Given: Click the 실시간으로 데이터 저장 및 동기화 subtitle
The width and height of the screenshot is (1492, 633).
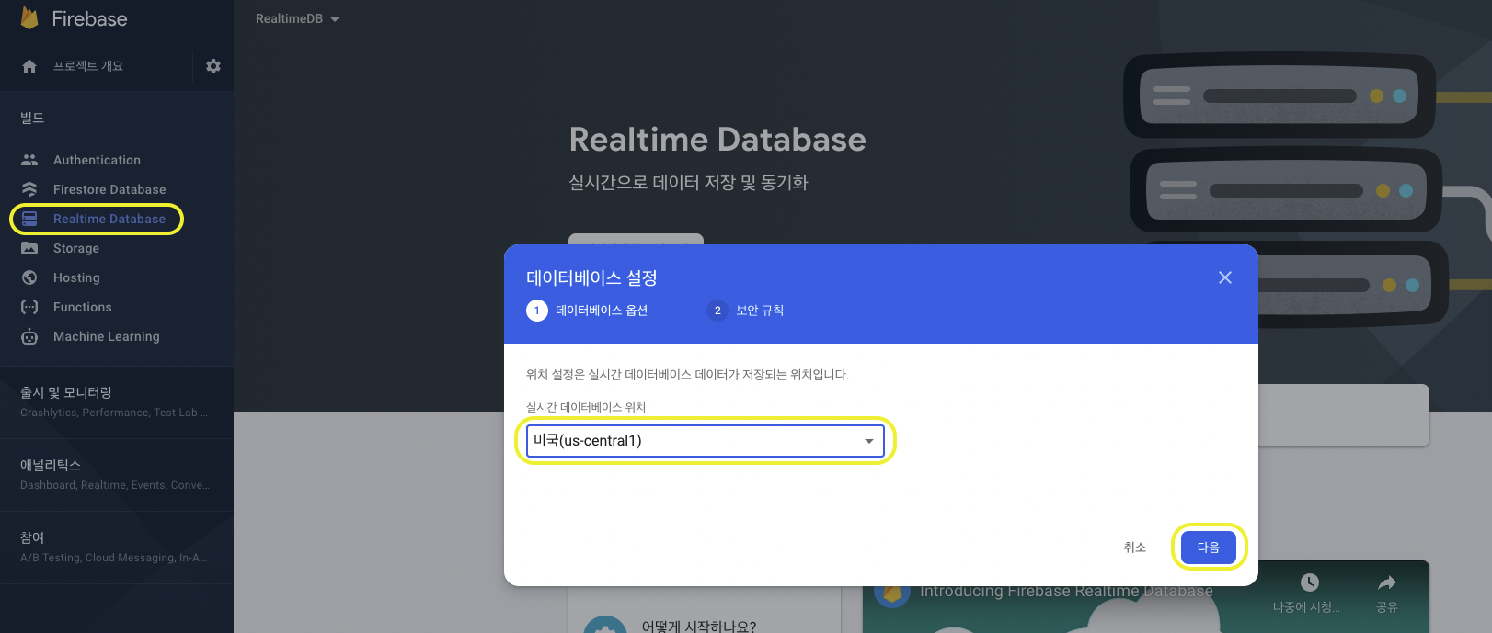Looking at the screenshot, I should [x=688, y=182].
